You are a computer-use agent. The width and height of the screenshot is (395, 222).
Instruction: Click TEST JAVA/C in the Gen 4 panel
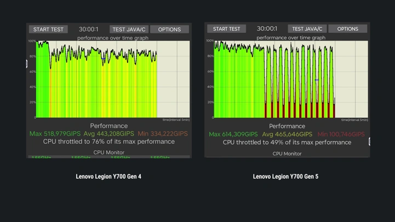[129, 29]
